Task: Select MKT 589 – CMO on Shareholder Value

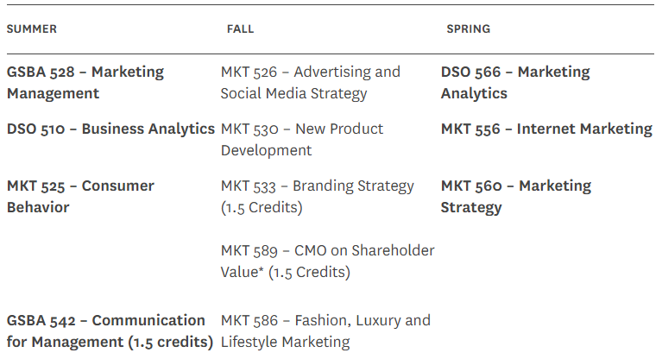Action: point(328,261)
